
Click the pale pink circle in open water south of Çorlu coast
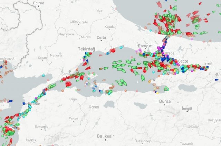(132, 57)
